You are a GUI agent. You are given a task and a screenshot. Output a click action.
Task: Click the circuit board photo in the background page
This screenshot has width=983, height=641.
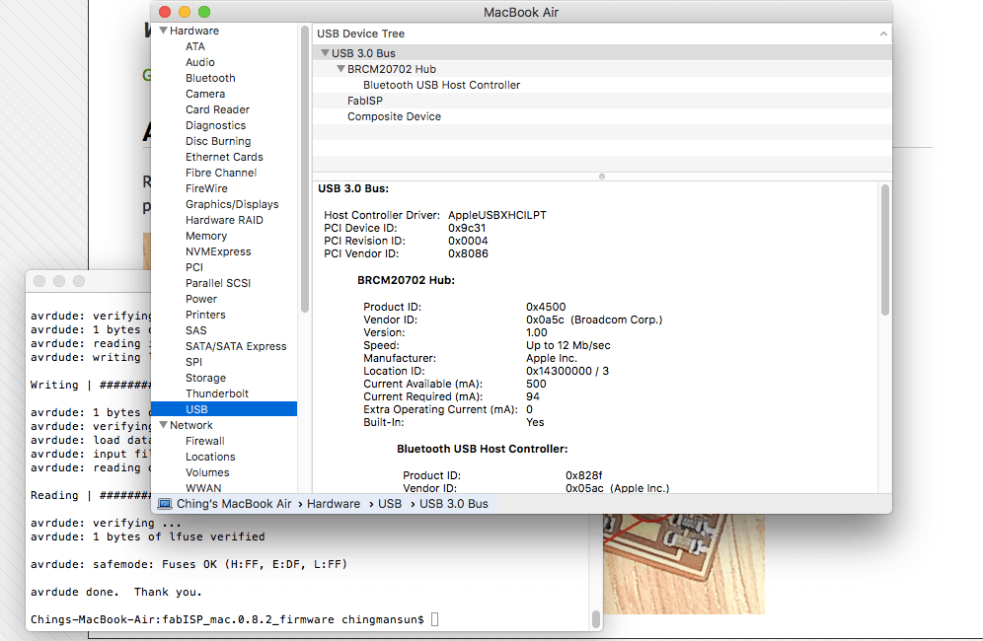(x=683, y=564)
